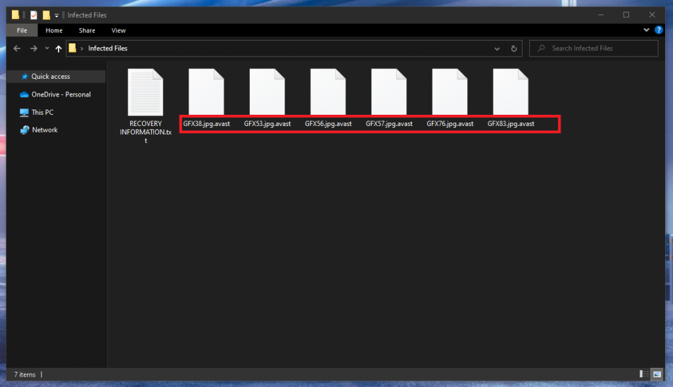Viewport: 673px width, 387px height.
Task: Expand address bar history dropdown
Action: point(497,49)
